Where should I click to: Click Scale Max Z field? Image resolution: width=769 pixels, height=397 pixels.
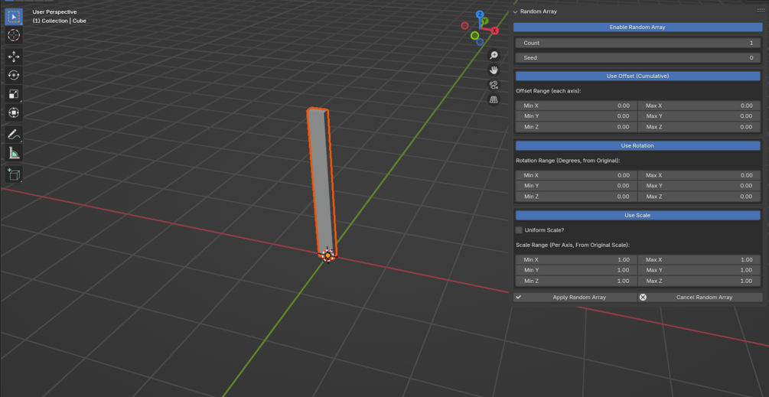point(699,281)
